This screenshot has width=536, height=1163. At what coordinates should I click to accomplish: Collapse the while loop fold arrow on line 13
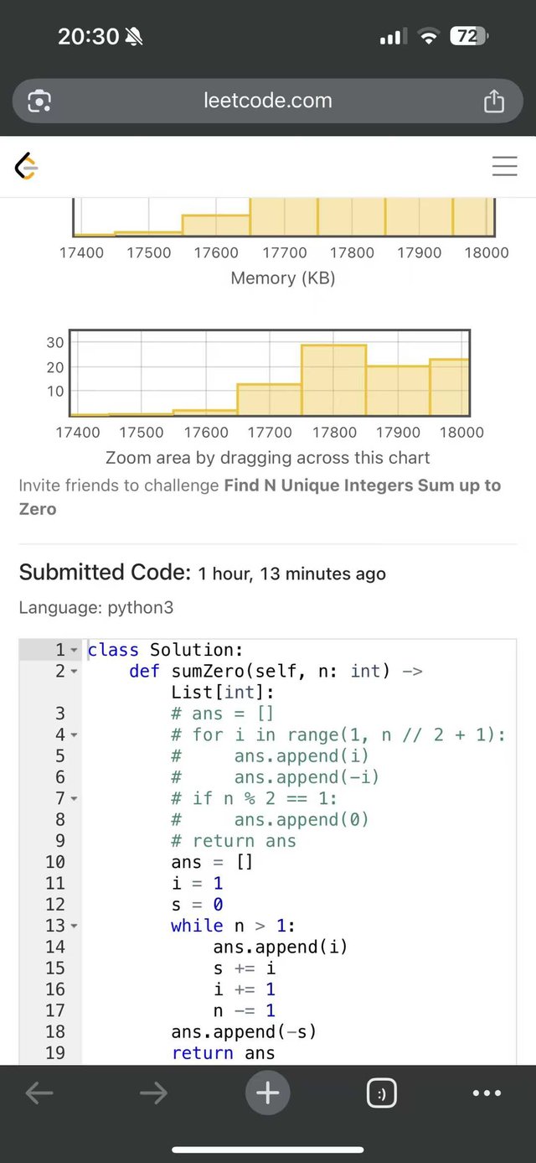click(x=74, y=927)
